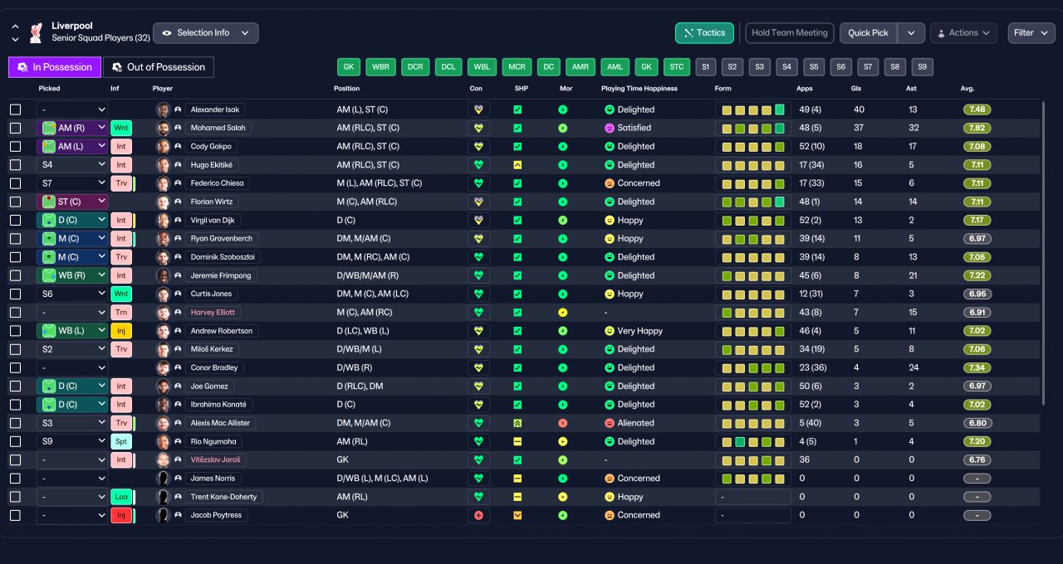1063x564 pixels.
Task: Open the Selection Info dropdown
Action: pos(205,33)
